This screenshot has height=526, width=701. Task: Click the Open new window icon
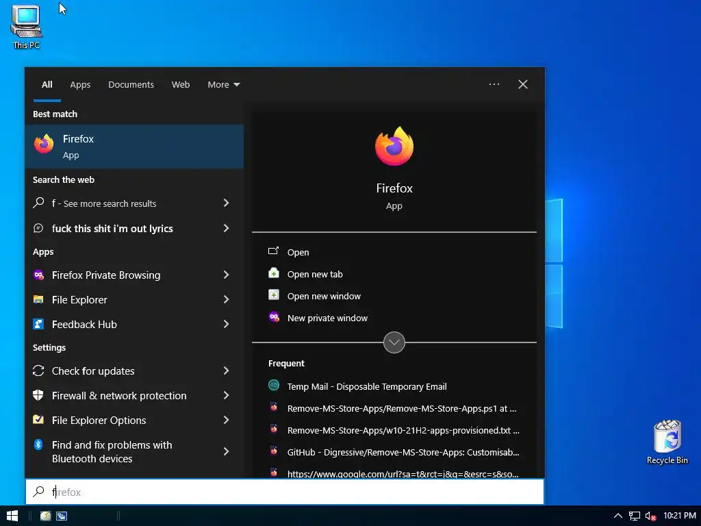coord(274,295)
